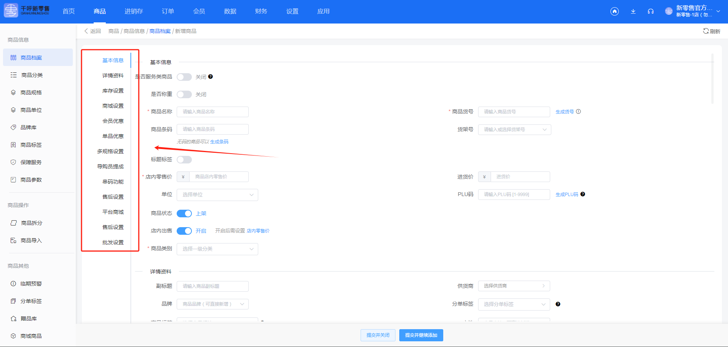This screenshot has height=347, width=728.
Task: Open the 数据 top menu
Action: click(x=230, y=11)
